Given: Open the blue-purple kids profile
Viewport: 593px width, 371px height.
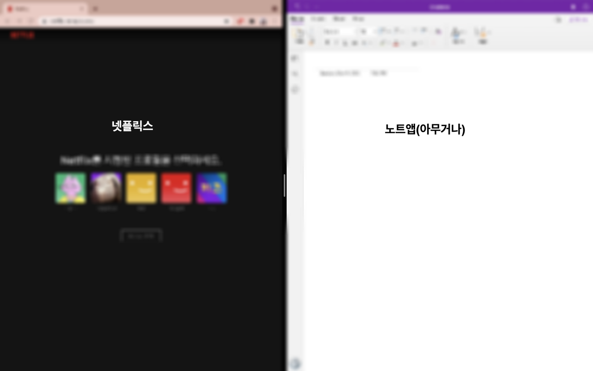Looking at the screenshot, I should (x=212, y=188).
